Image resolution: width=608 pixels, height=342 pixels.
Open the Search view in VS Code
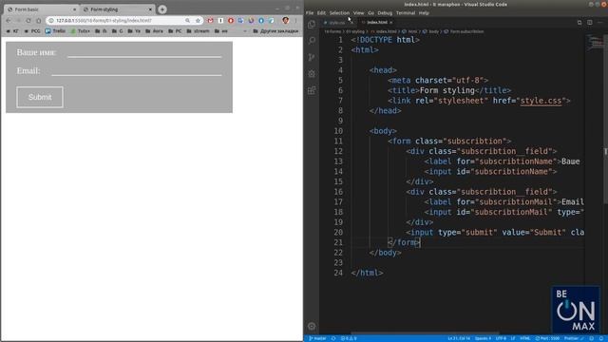(312, 40)
